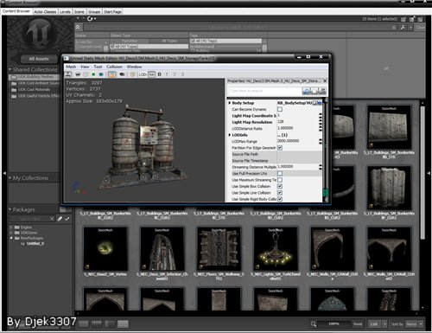Click the second mesh editor toolbar icon
This screenshot has height=333, width=432.
tap(78, 74)
